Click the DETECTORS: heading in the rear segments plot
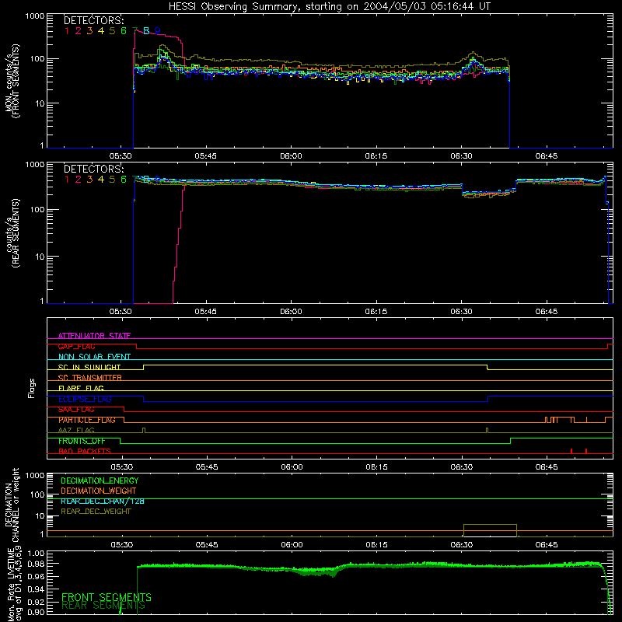Screen dimensions: 622x622 93,169
